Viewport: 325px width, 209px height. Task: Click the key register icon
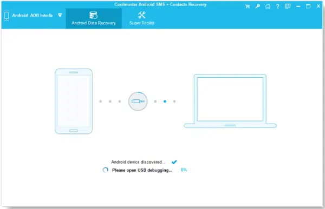(257, 6)
